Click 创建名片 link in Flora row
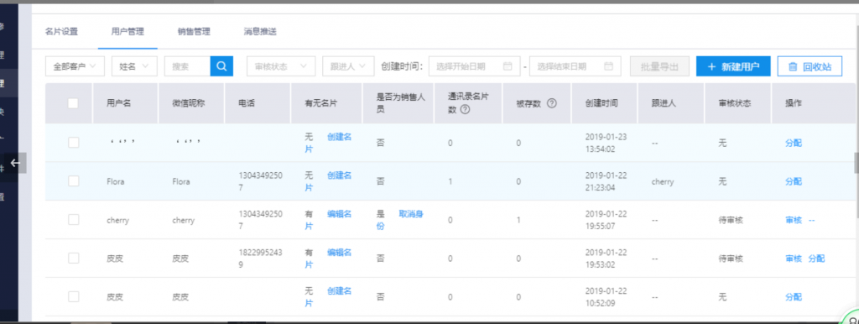Image resolution: width=859 pixels, height=324 pixels. [x=339, y=175]
